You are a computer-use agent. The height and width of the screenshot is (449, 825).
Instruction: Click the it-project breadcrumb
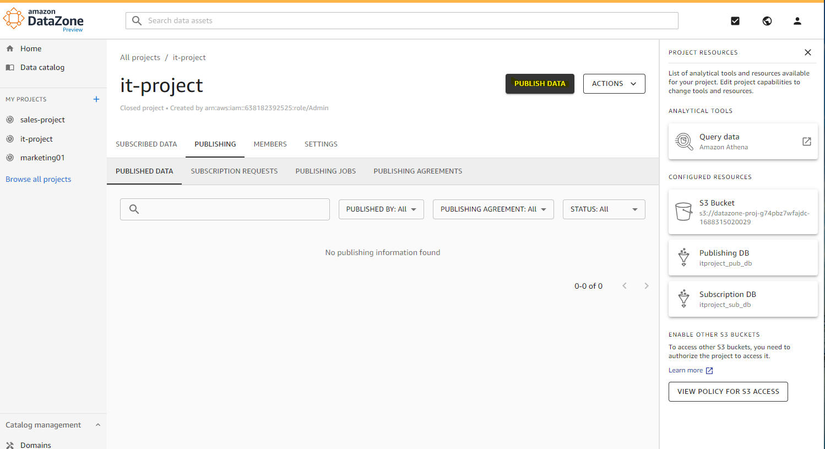[x=189, y=57]
